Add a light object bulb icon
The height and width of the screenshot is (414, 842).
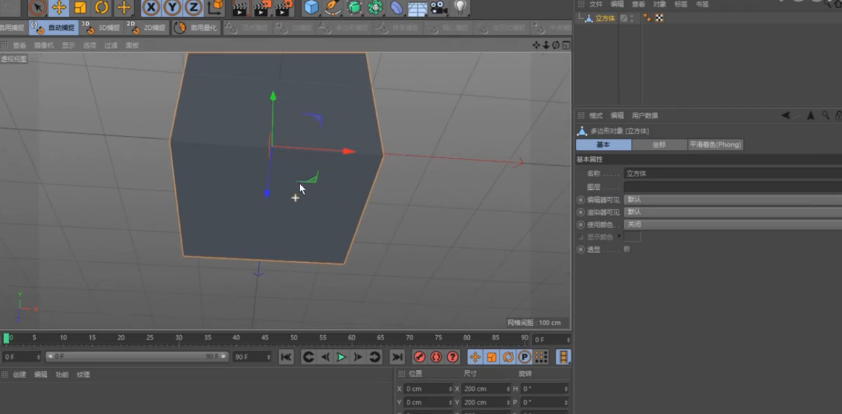460,7
